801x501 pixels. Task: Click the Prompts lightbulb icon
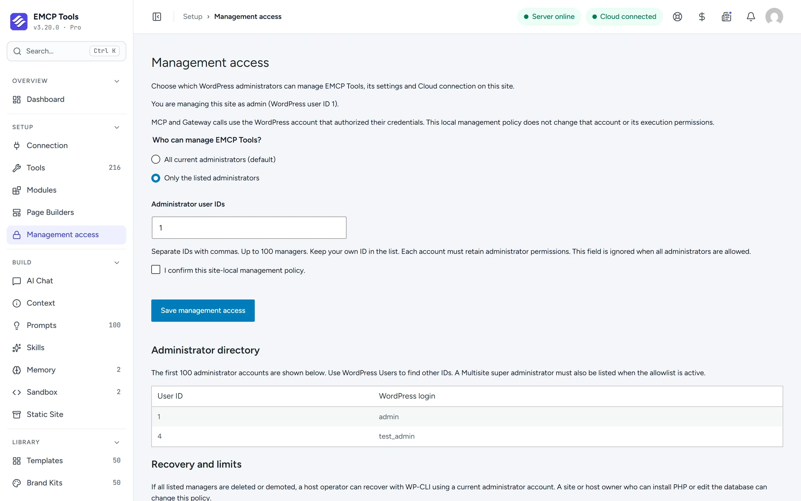tap(17, 325)
